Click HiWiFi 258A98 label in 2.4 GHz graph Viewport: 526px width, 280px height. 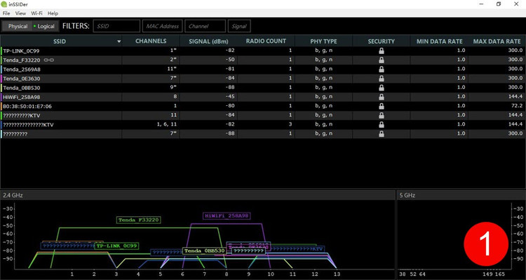(x=227, y=216)
